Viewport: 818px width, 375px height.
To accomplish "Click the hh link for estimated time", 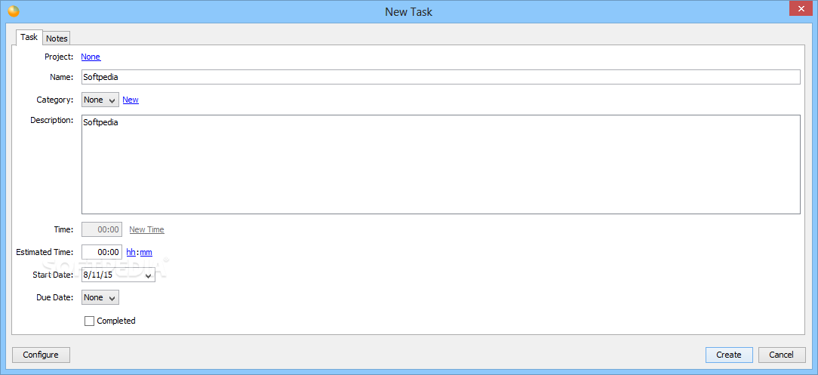I will pyautogui.click(x=131, y=253).
